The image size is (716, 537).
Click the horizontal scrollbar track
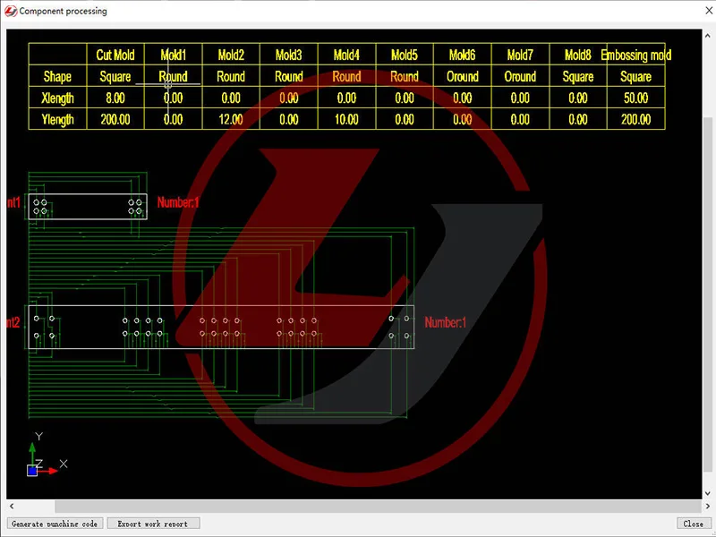click(358, 507)
